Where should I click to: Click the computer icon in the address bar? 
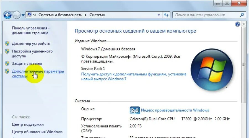point(29,15)
